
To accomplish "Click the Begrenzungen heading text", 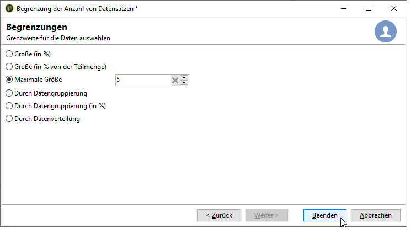I will coord(36,27).
